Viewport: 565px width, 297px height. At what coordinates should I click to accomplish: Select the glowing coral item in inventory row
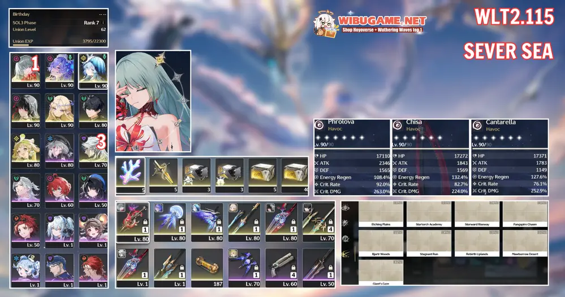(131, 173)
